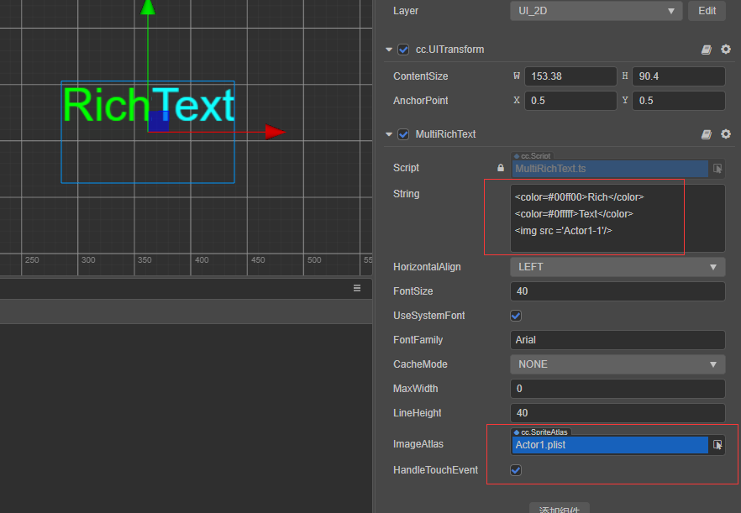Open help docs for MultiRichText component

706,134
